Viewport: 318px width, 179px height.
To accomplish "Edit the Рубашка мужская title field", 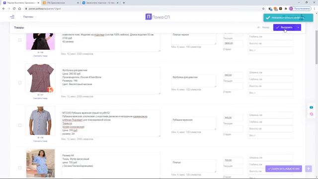I will [194, 123].
